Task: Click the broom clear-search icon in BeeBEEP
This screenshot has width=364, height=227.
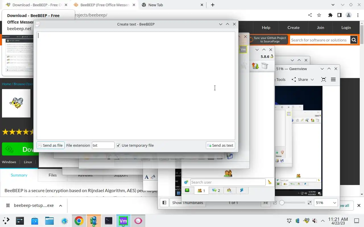Action: (270, 182)
